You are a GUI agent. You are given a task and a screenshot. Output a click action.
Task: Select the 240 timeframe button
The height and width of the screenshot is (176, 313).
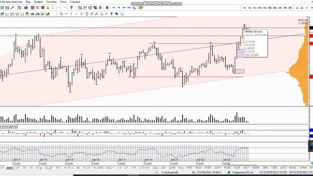285,8
